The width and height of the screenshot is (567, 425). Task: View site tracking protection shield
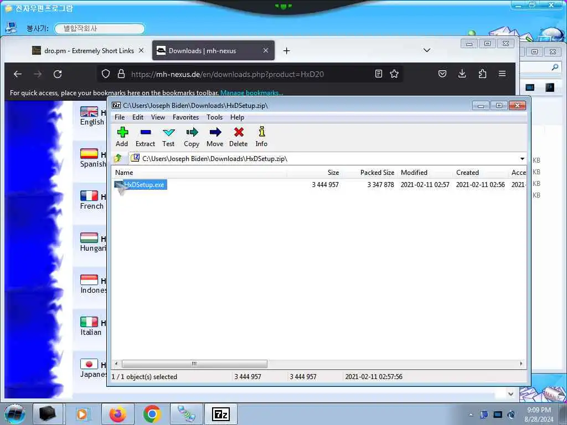tap(106, 74)
